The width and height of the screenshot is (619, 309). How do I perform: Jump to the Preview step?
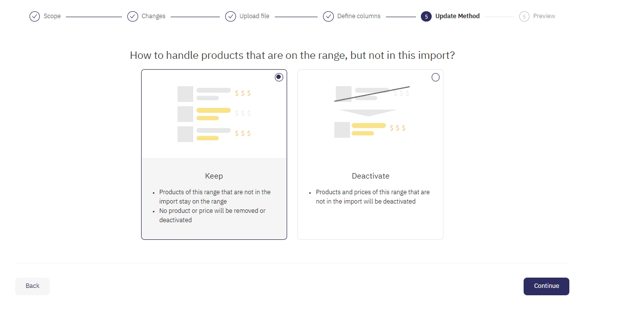tap(544, 16)
